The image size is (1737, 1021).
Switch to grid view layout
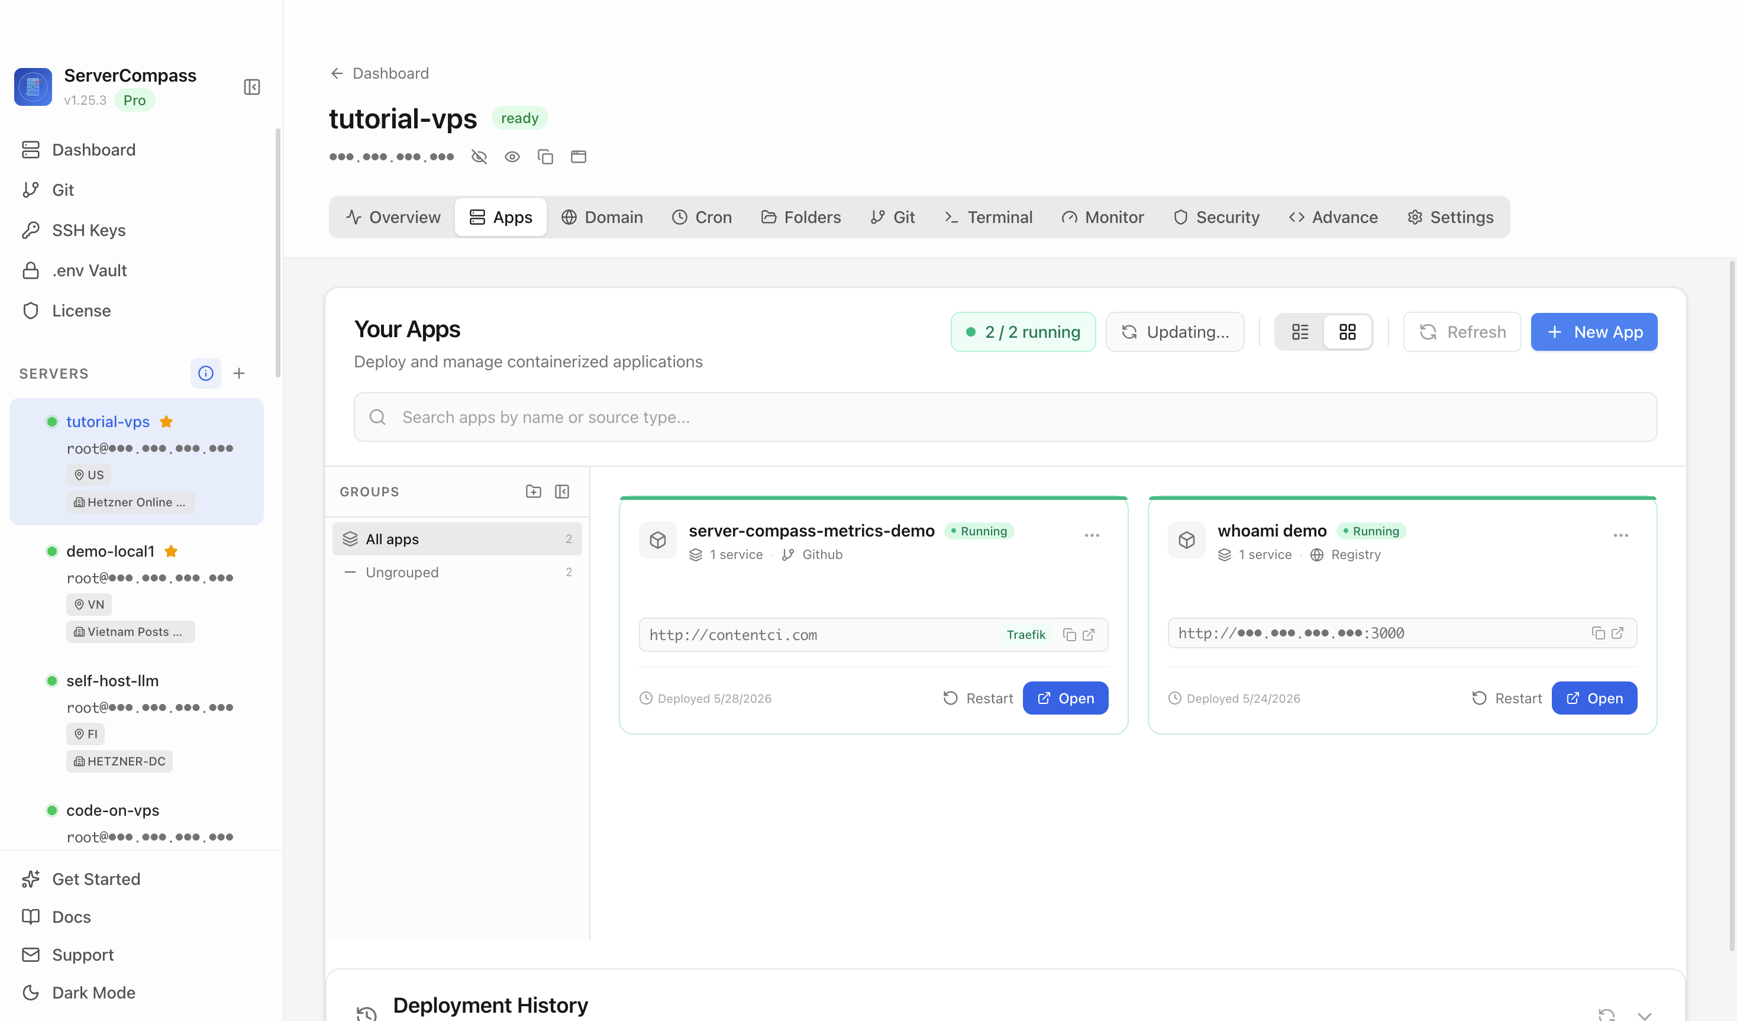click(x=1348, y=332)
